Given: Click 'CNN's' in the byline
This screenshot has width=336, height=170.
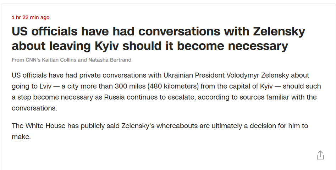Looking at the screenshot, I should pos(33,60).
